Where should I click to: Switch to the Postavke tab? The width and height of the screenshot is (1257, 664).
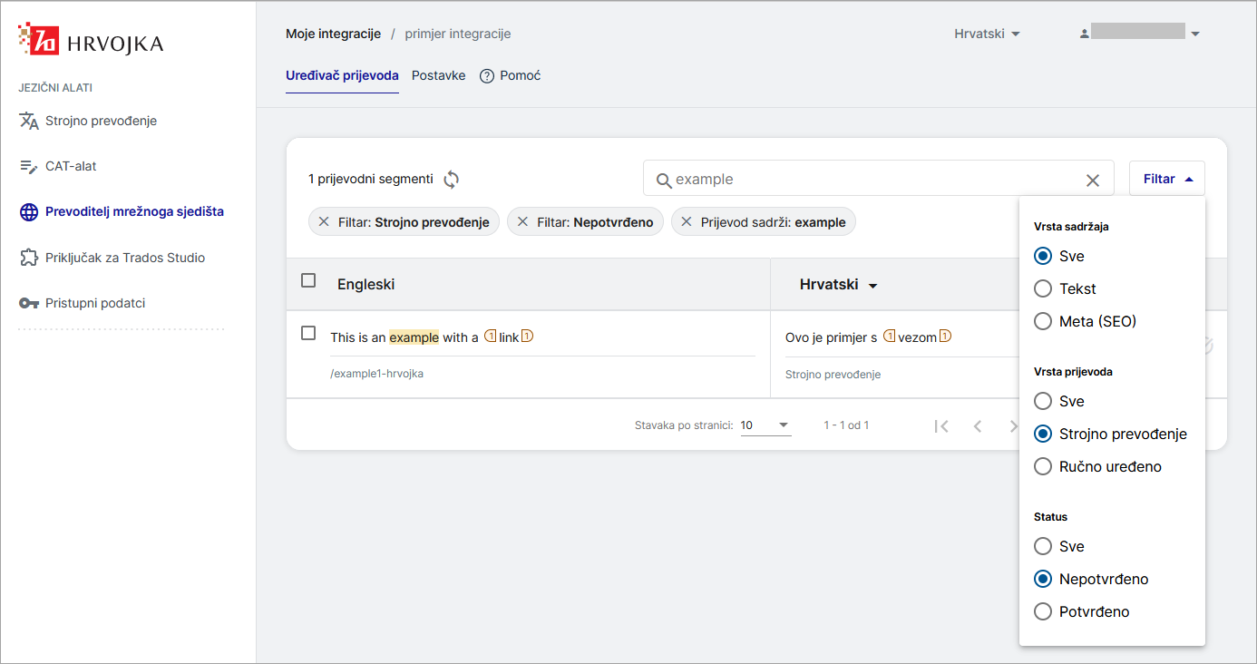point(438,76)
